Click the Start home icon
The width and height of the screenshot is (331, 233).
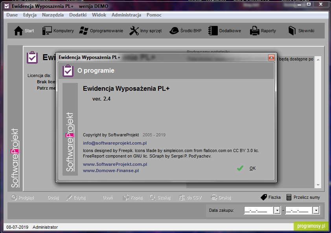18,31
